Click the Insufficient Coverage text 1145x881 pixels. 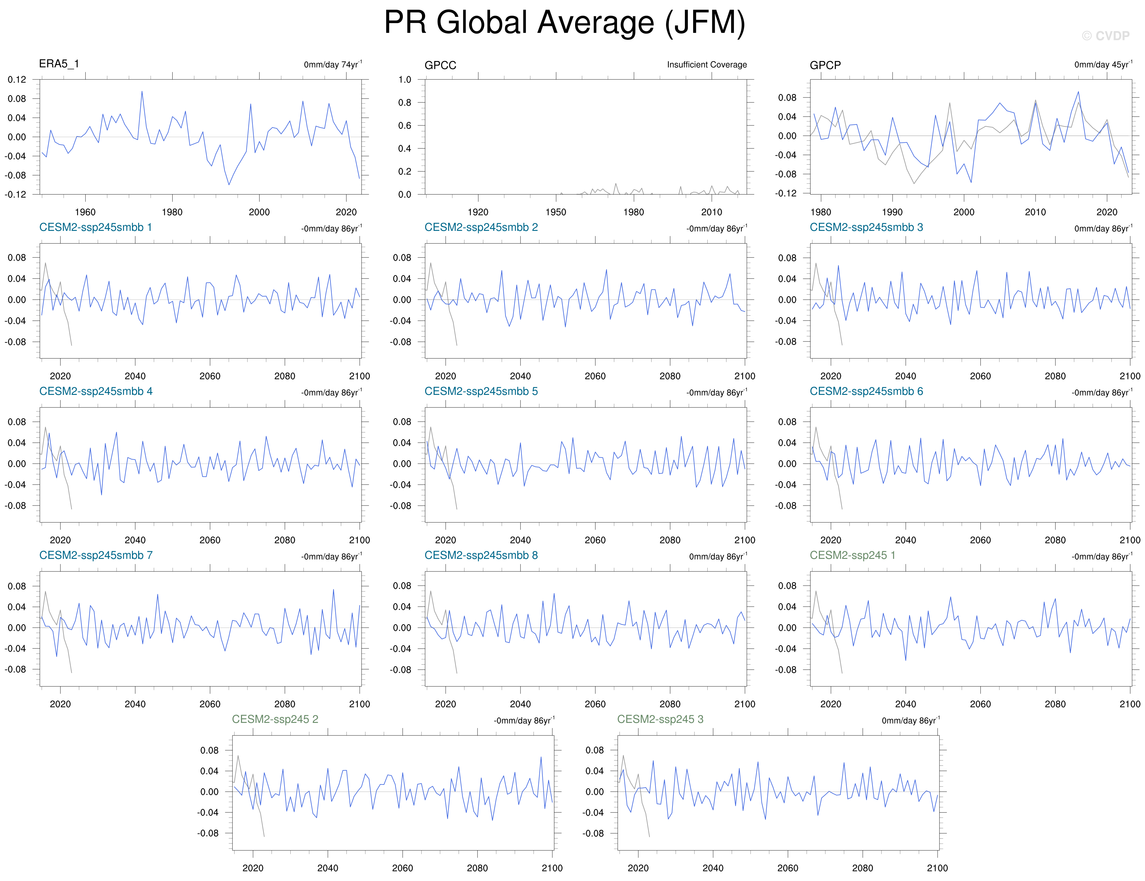(x=707, y=64)
